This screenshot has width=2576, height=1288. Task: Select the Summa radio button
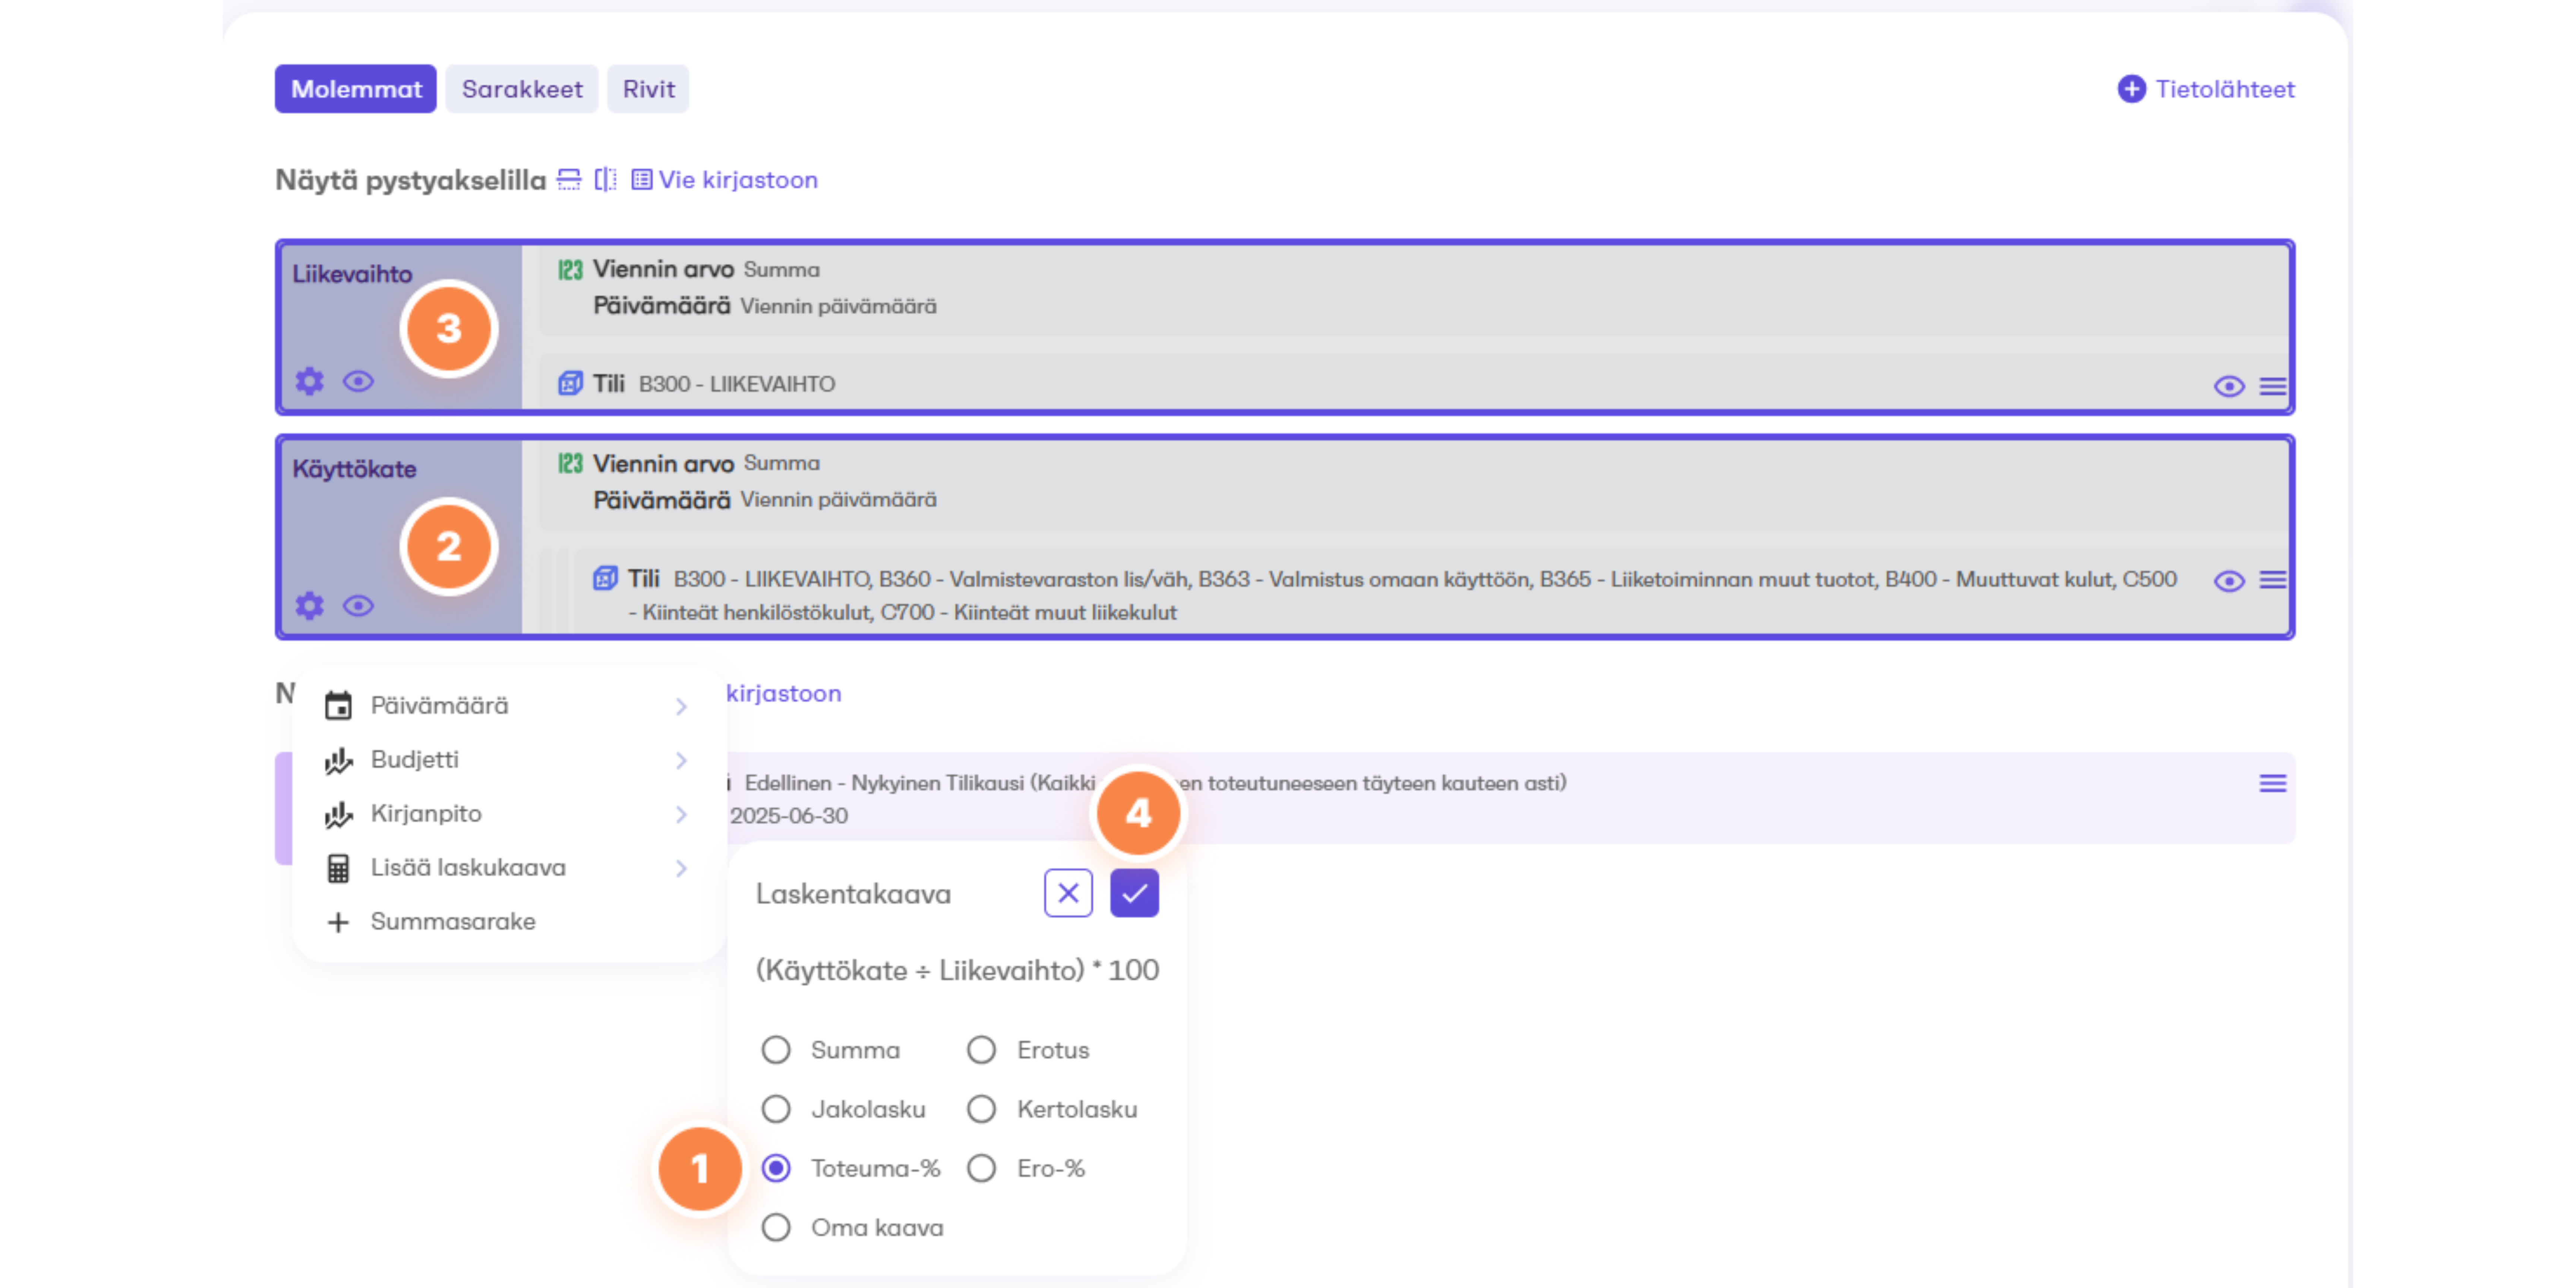click(x=776, y=1050)
